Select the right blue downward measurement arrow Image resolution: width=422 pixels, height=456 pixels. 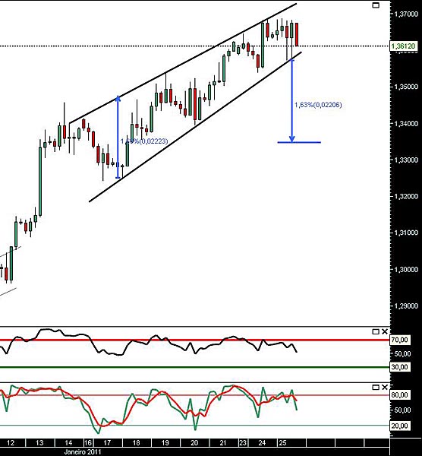(292, 100)
